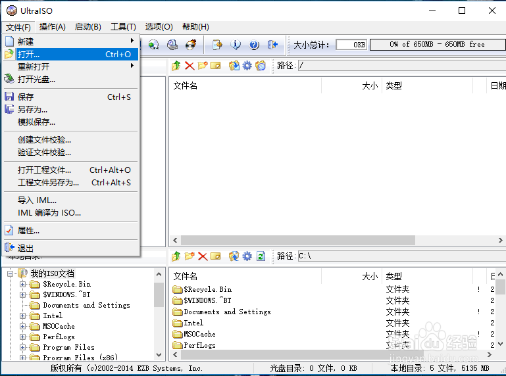Select 模拟保存... menu entry
506x376 pixels.
click(71, 122)
